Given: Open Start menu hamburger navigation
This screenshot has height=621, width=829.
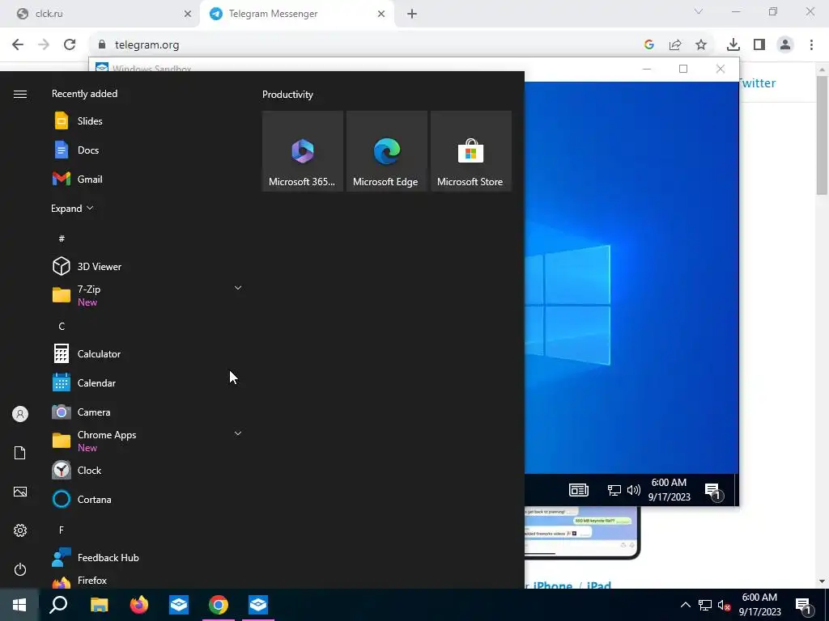Looking at the screenshot, I should click(20, 94).
